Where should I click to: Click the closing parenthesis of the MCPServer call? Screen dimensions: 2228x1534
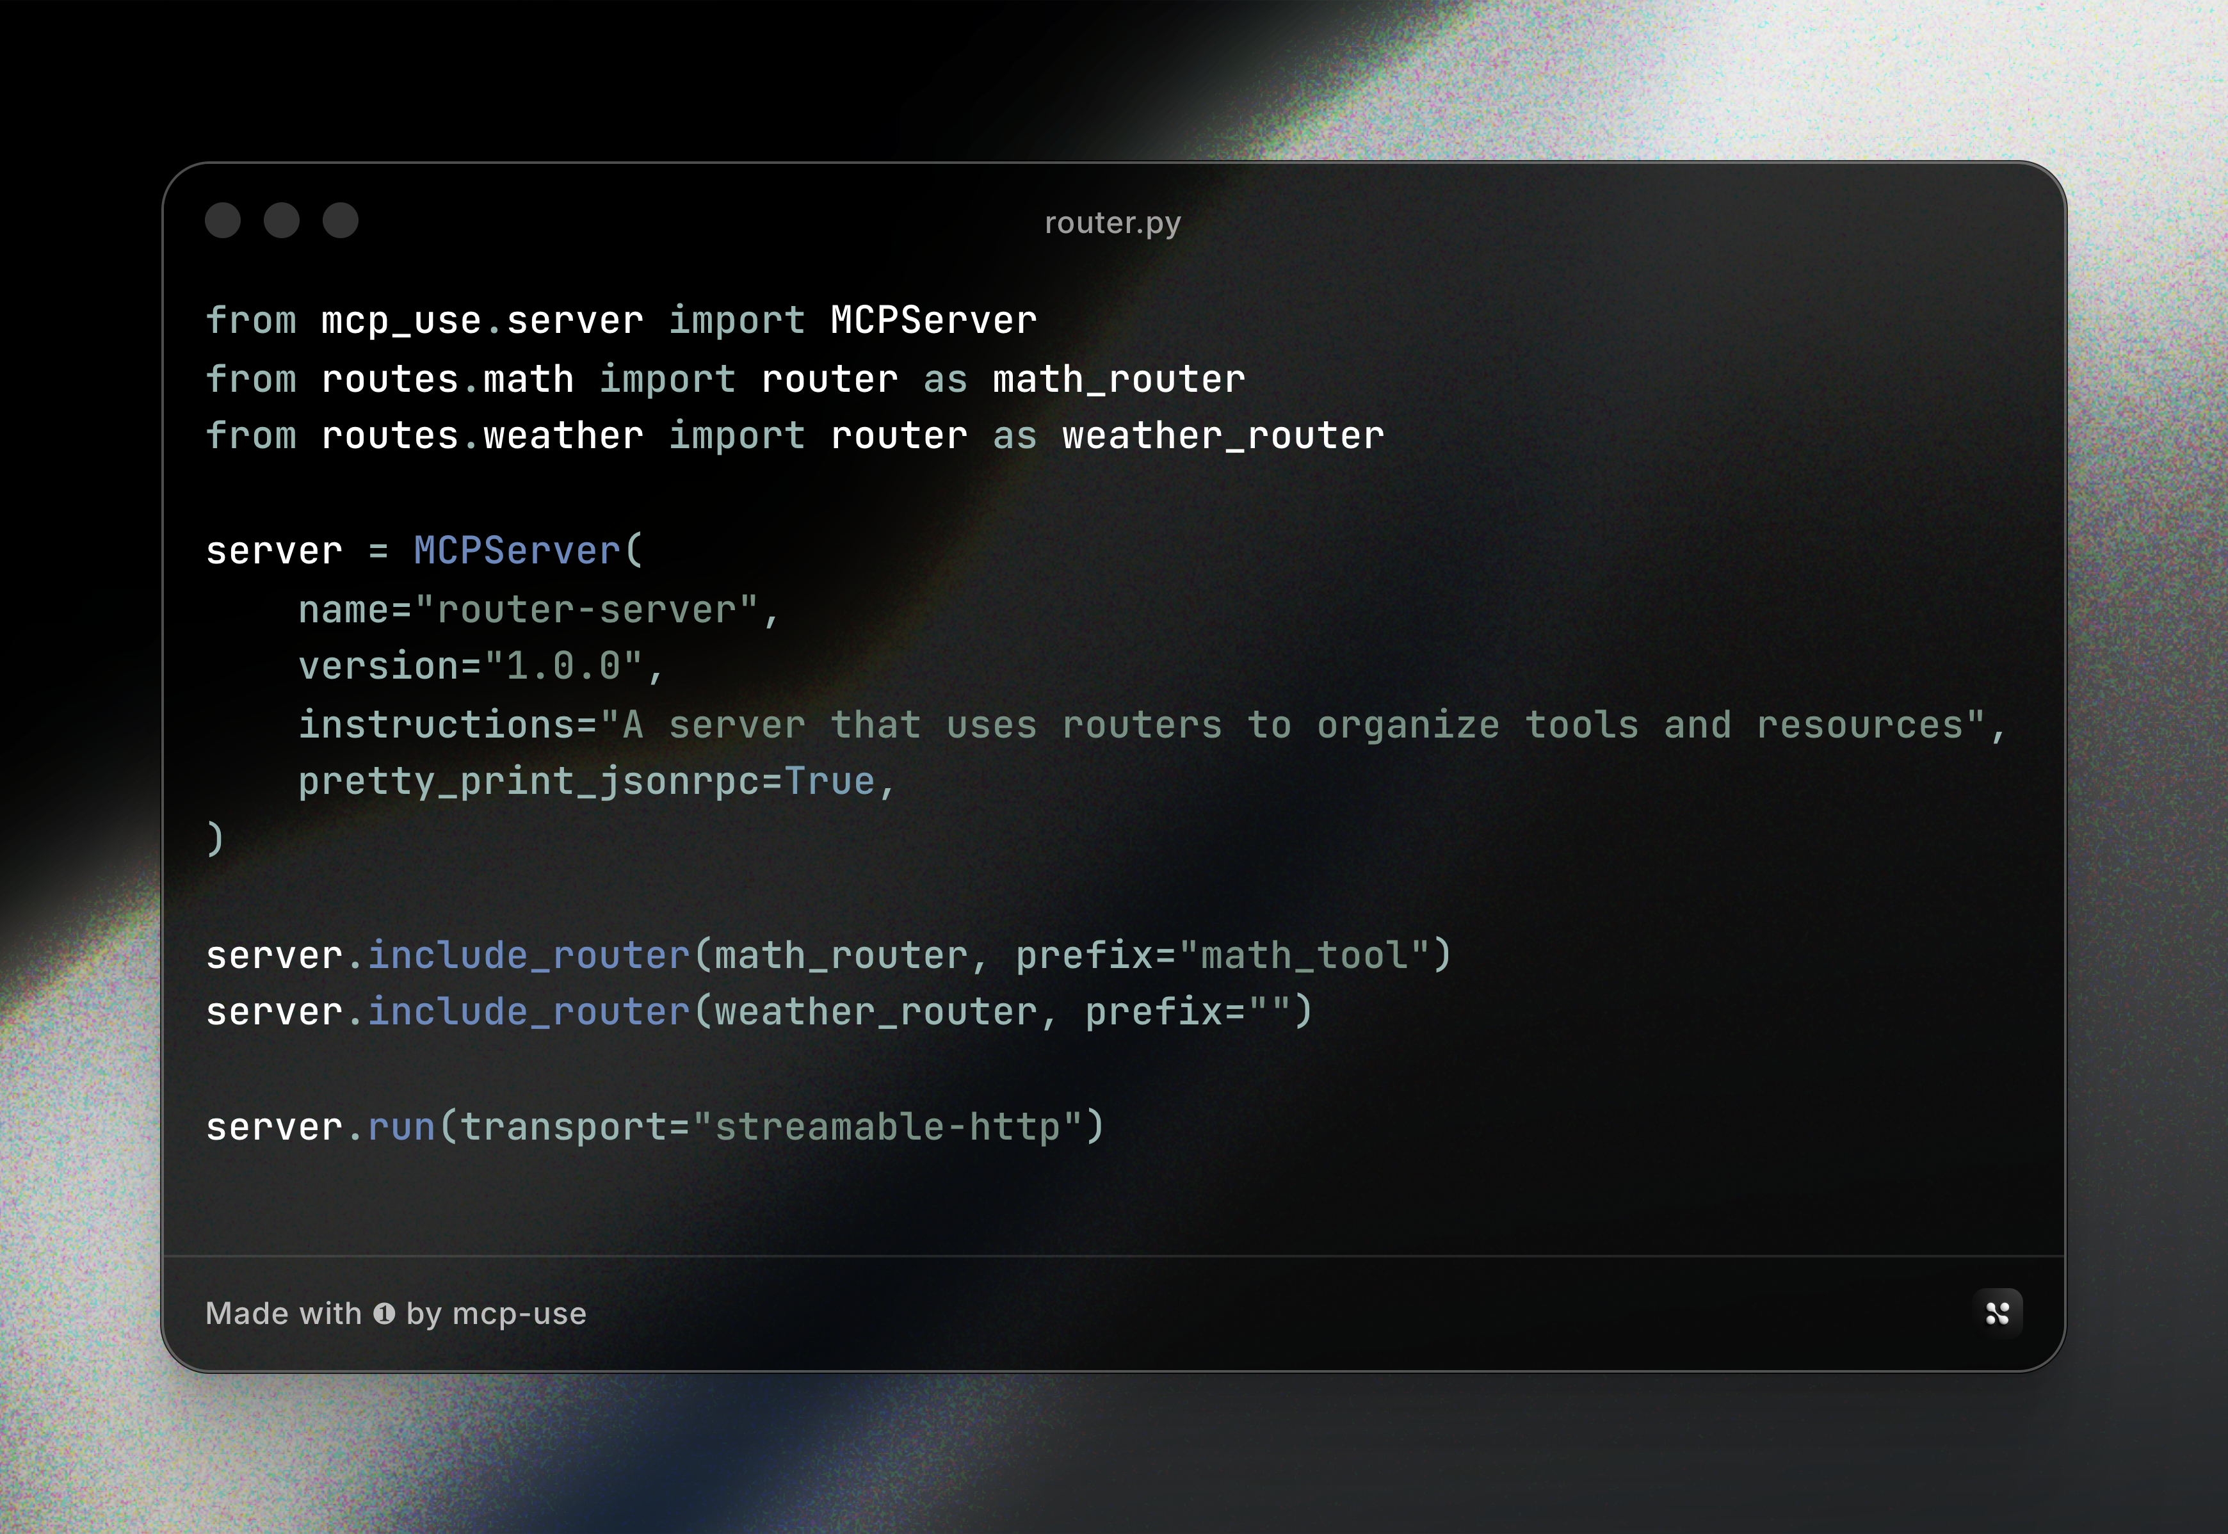(215, 838)
